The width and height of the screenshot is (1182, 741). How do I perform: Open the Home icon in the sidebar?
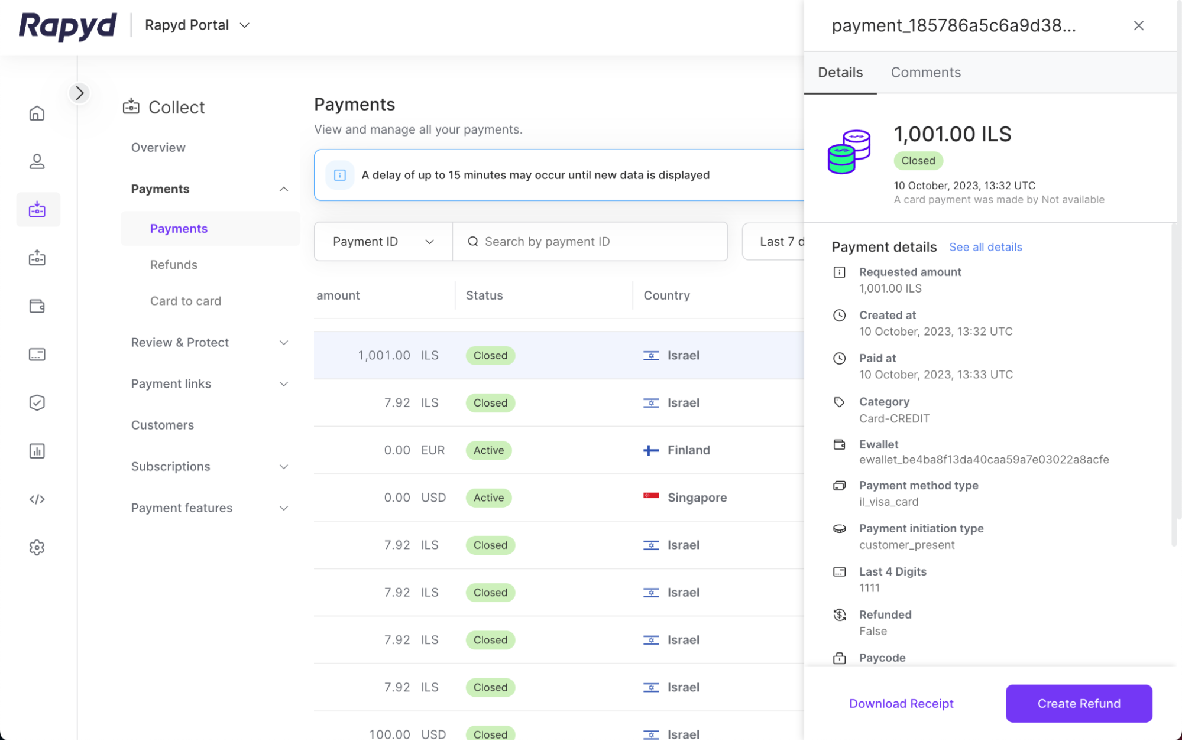[x=37, y=113]
